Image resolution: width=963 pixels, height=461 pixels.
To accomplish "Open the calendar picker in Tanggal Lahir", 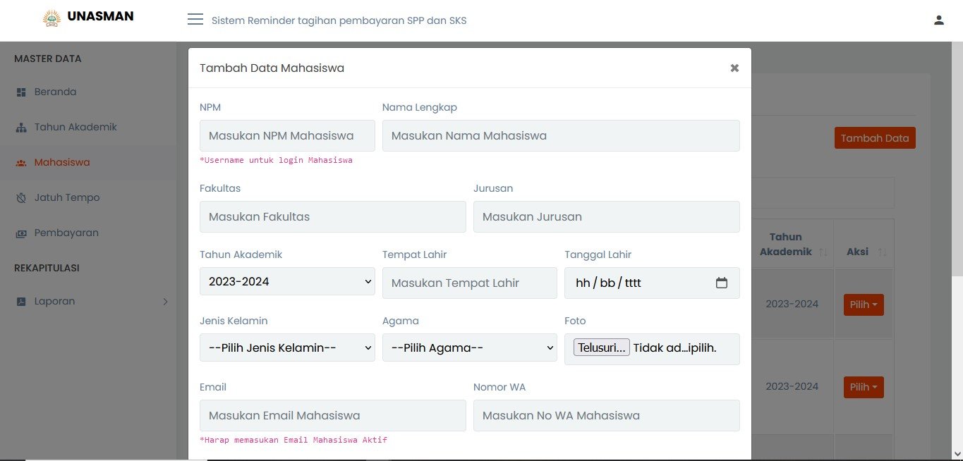I will point(721,283).
